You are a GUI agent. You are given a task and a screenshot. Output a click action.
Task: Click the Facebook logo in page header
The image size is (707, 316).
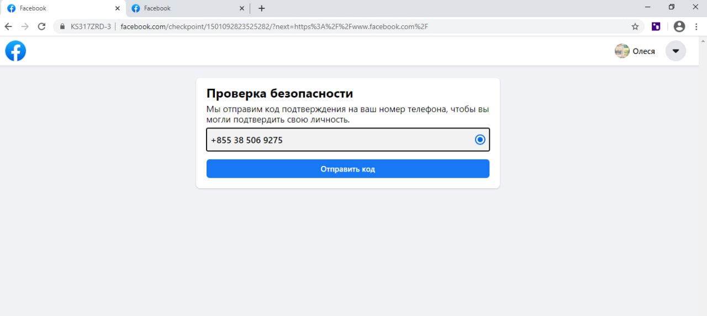(x=15, y=51)
